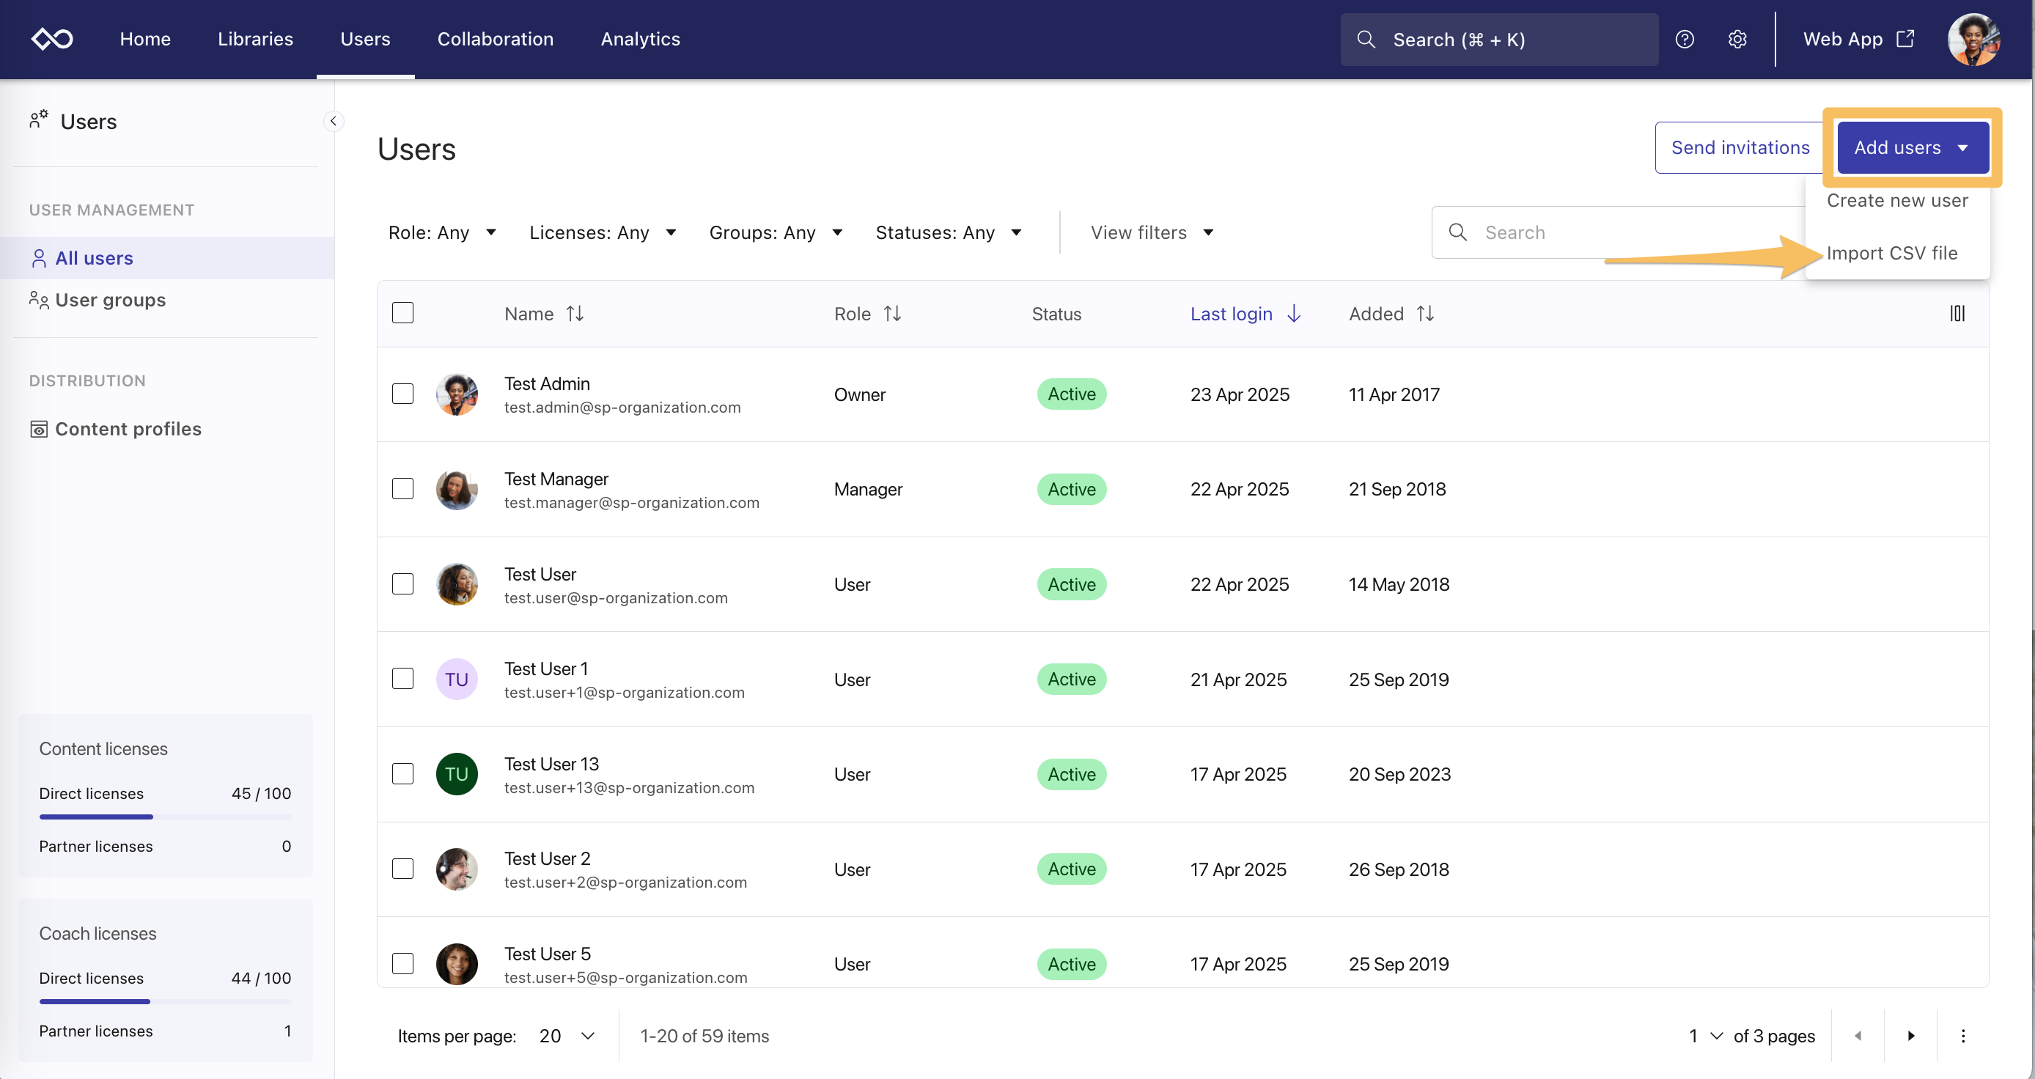Check the select-all checkbox in table header
2035x1079 pixels.
pos(403,313)
